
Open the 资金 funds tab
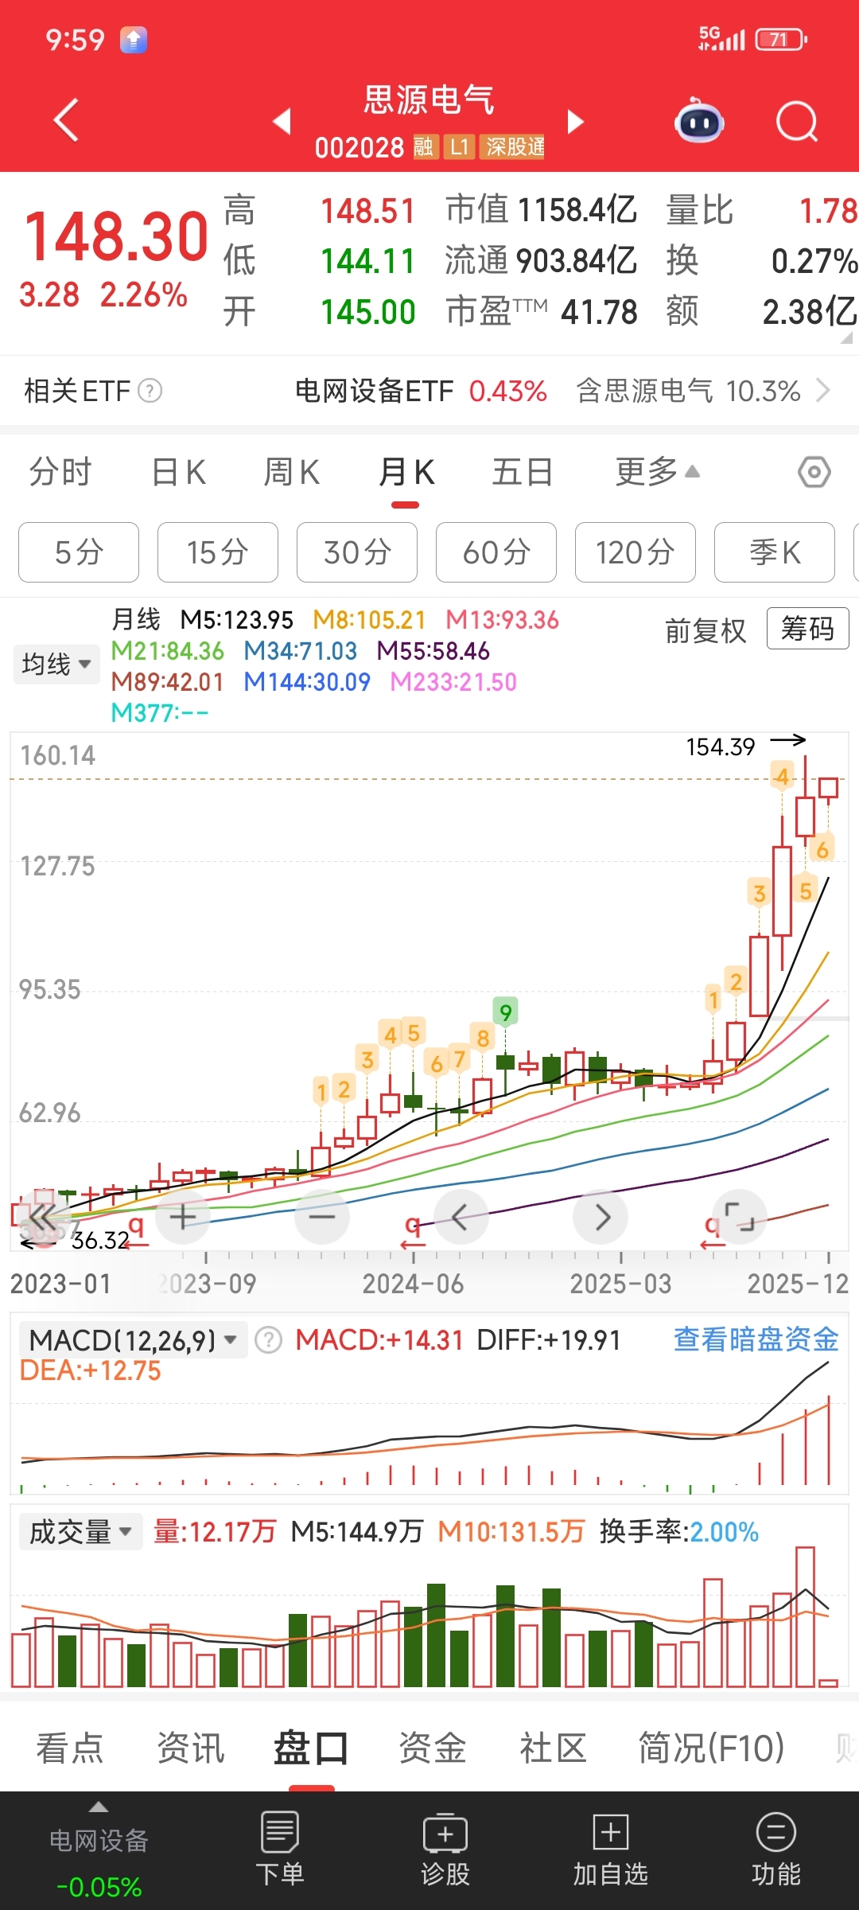(432, 1748)
